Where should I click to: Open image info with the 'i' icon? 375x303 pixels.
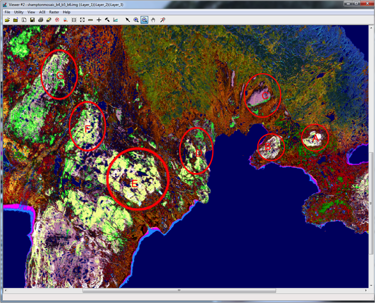[24, 20]
